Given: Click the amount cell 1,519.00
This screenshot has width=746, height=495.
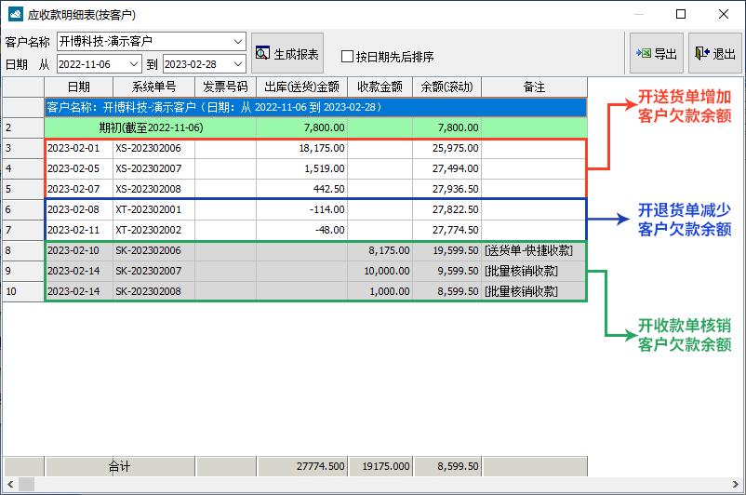Looking at the screenshot, I should 301,168.
